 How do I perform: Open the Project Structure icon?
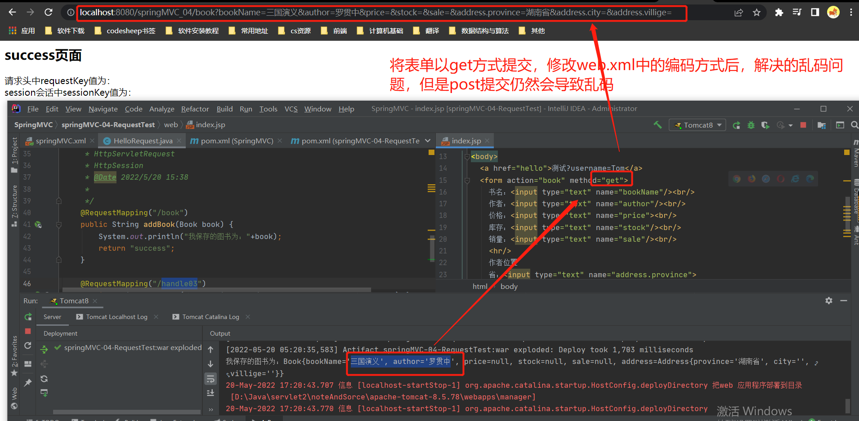point(822,125)
